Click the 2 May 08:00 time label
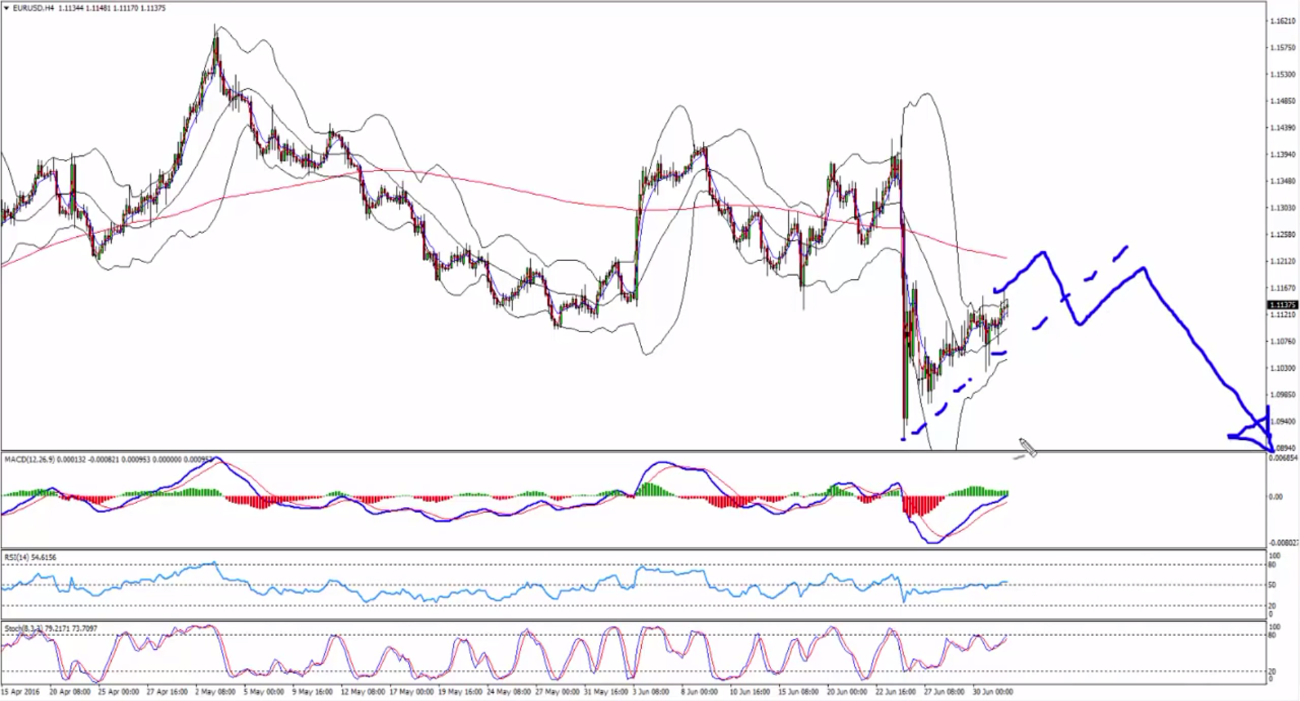Image resolution: width=1300 pixels, height=701 pixels. click(x=215, y=692)
